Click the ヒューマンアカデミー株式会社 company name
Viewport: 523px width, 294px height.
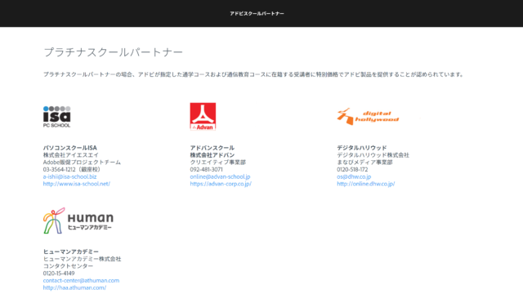point(82,259)
